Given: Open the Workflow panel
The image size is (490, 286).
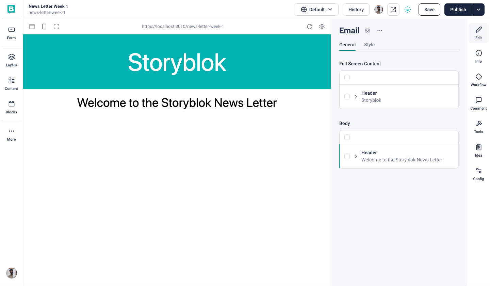Looking at the screenshot, I should 478,80.
